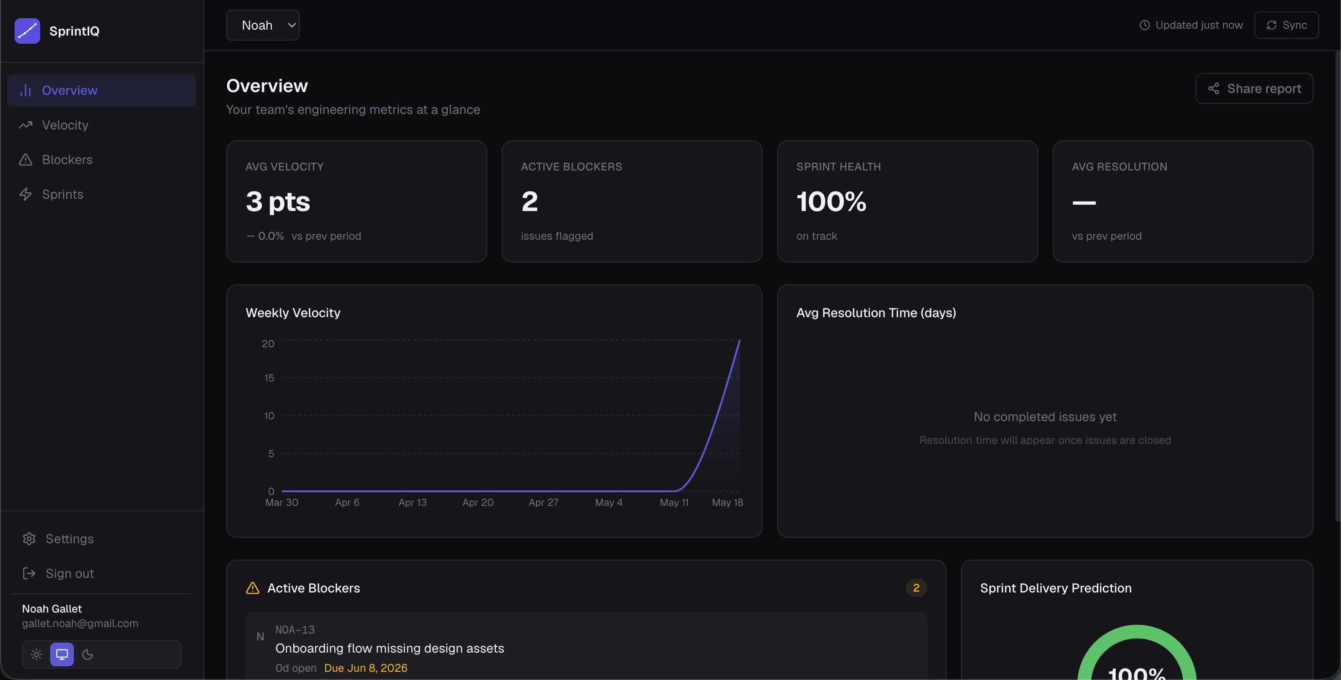Click the Sprints lightning bolt icon

26,194
